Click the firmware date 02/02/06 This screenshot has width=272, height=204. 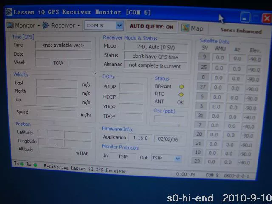coord(168,139)
